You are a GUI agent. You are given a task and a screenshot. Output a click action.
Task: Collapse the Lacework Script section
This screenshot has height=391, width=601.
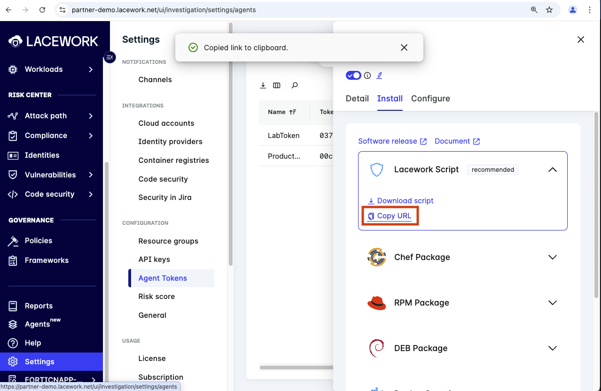(x=553, y=169)
